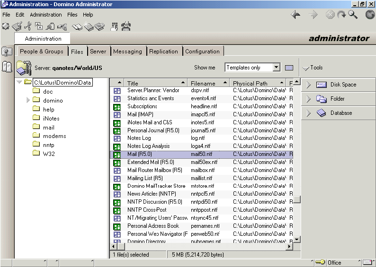Click the bookmark icon in the left sidebar

pos(7,51)
